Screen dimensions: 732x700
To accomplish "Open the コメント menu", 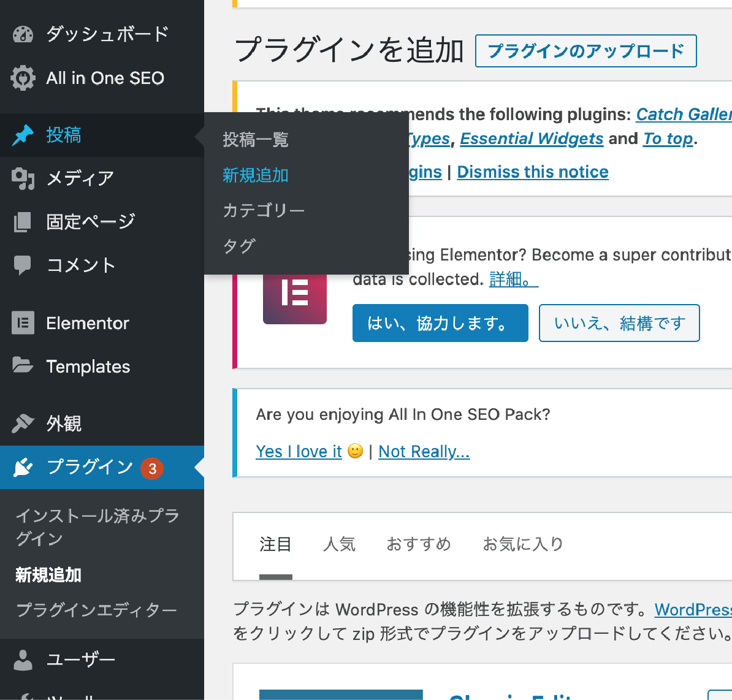I will pos(102,265).
